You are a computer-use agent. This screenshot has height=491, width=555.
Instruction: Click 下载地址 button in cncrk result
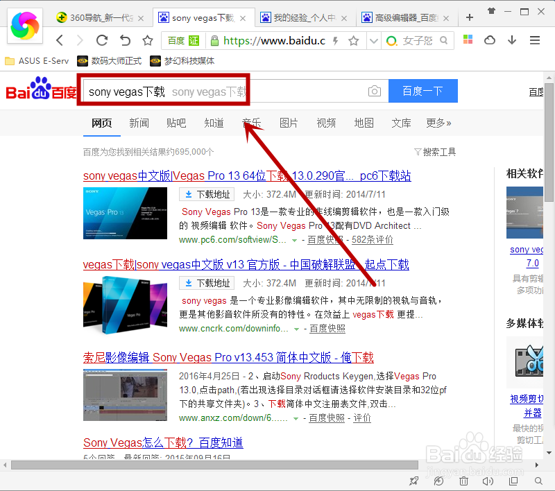point(207,283)
